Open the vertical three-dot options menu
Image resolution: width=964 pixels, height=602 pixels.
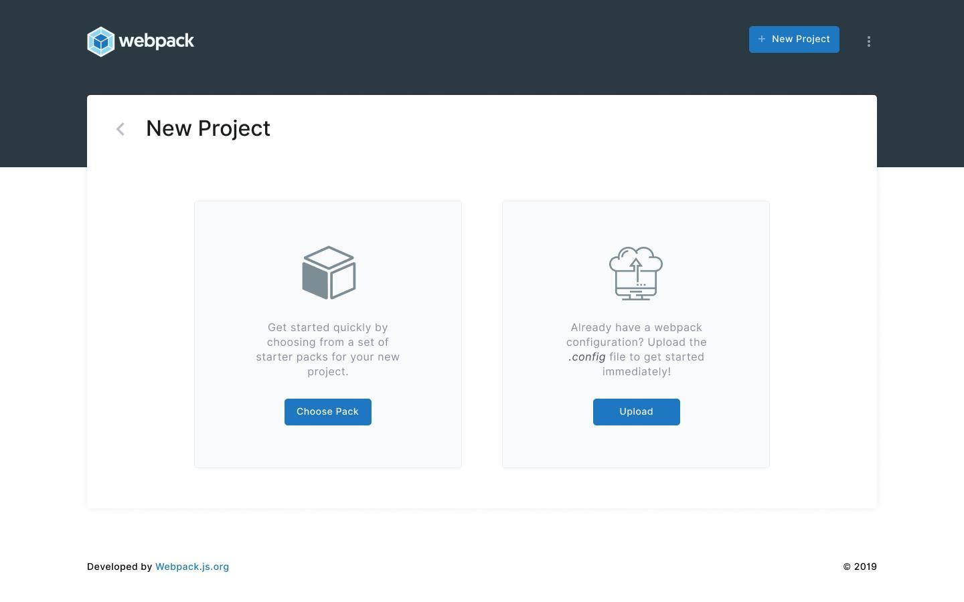click(868, 41)
